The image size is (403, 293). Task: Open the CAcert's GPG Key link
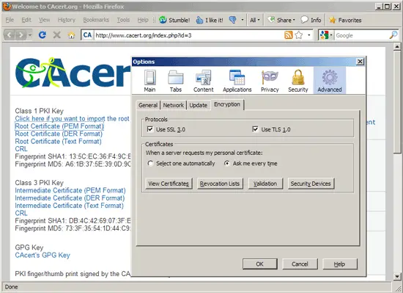point(42,255)
